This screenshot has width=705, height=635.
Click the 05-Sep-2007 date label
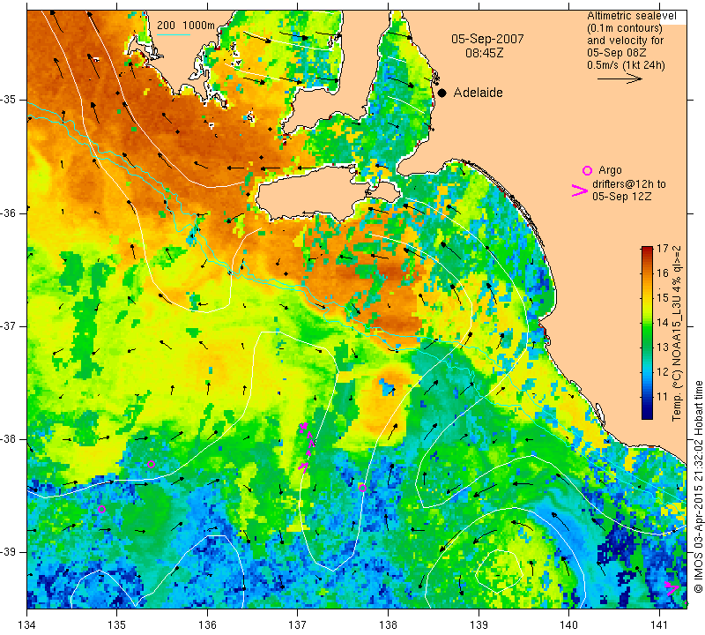pyautogui.click(x=487, y=39)
